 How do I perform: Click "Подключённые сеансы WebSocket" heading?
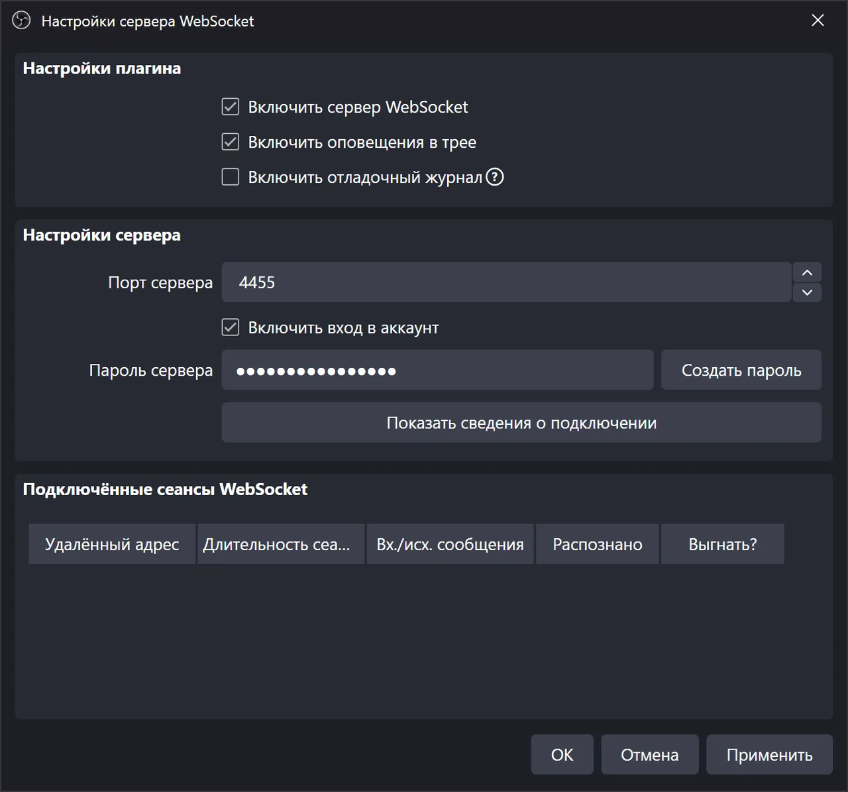165,489
